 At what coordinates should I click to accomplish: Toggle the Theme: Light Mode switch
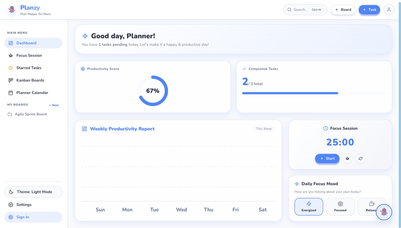pyautogui.click(x=33, y=192)
